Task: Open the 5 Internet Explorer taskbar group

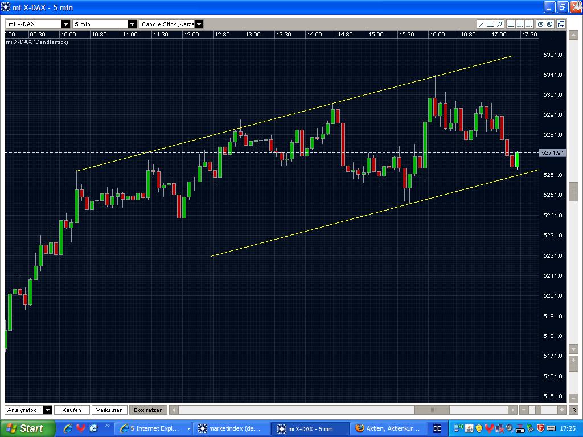Action: click(153, 429)
